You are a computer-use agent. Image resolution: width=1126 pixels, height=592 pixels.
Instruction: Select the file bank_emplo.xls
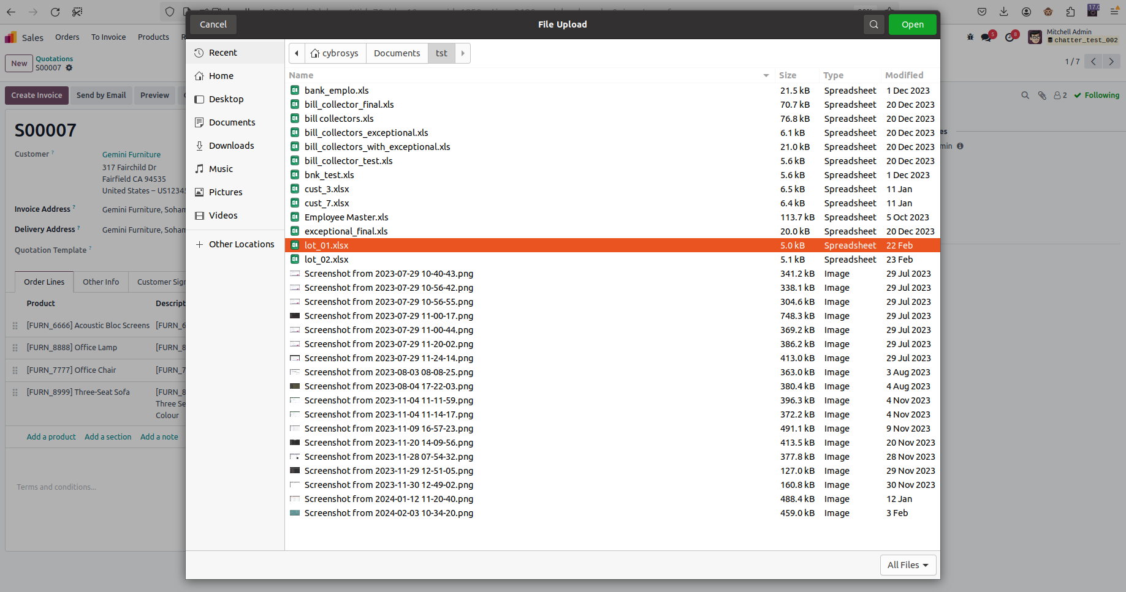(x=612, y=91)
